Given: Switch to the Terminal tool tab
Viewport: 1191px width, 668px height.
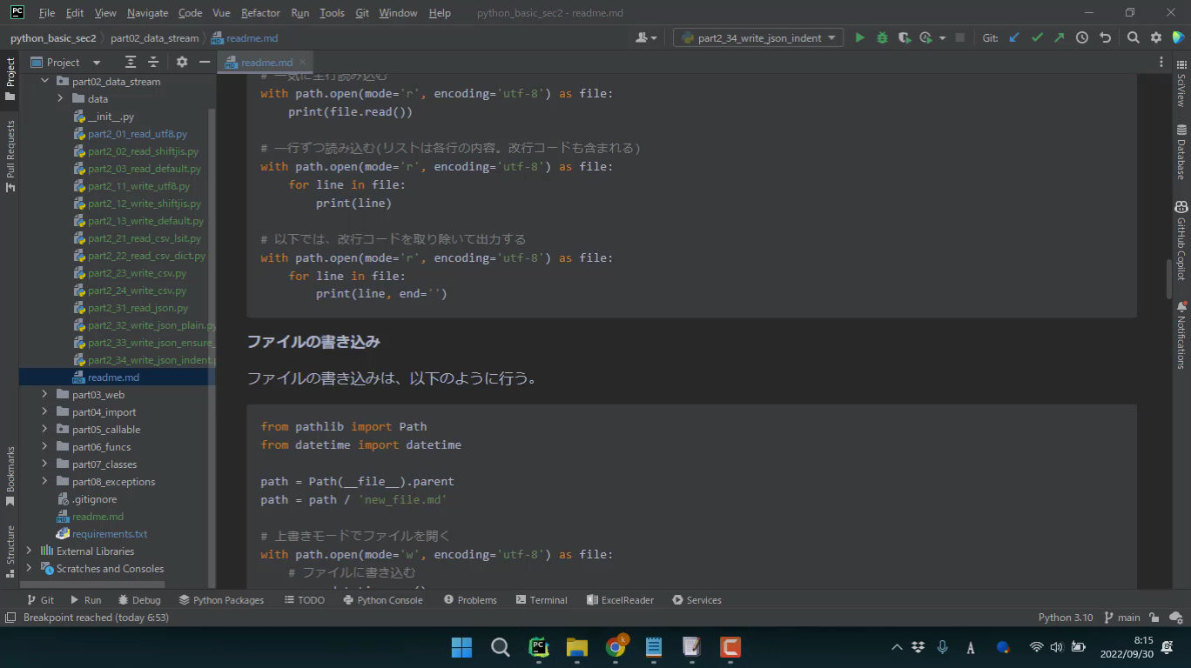Looking at the screenshot, I should tap(541, 600).
